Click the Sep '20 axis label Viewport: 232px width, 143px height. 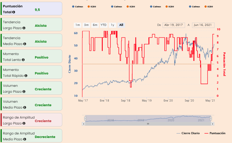tap(189, 101)
